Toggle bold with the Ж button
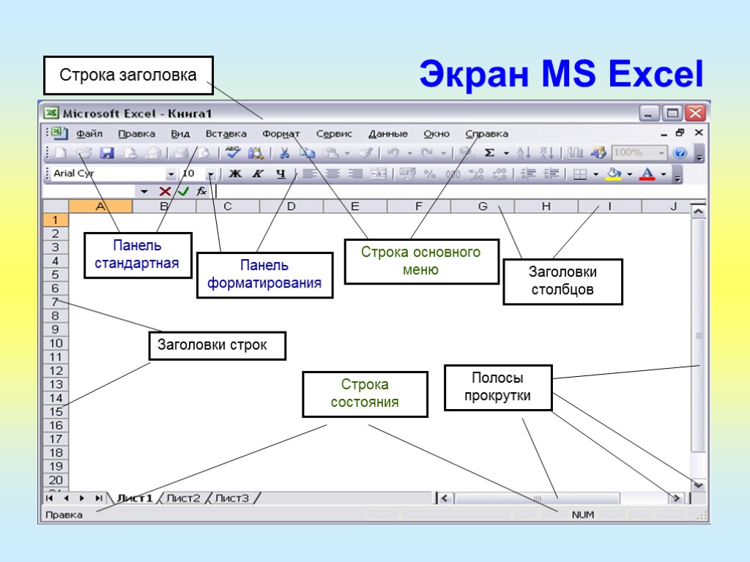Screen dimensions: 750x562 coord(235,174)
